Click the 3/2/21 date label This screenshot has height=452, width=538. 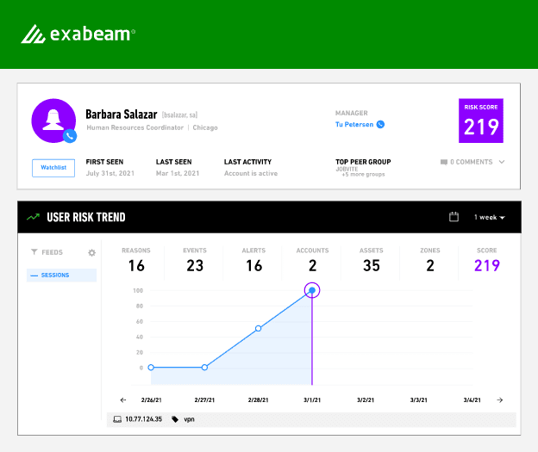(x=366, y=399)
